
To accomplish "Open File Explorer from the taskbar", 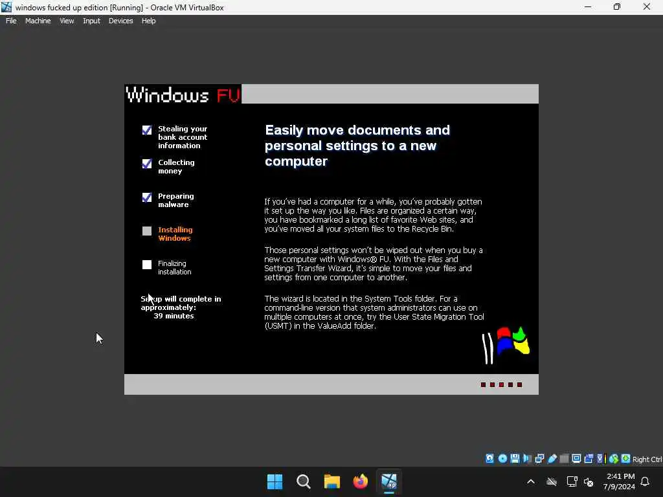I will coord(332,481).
